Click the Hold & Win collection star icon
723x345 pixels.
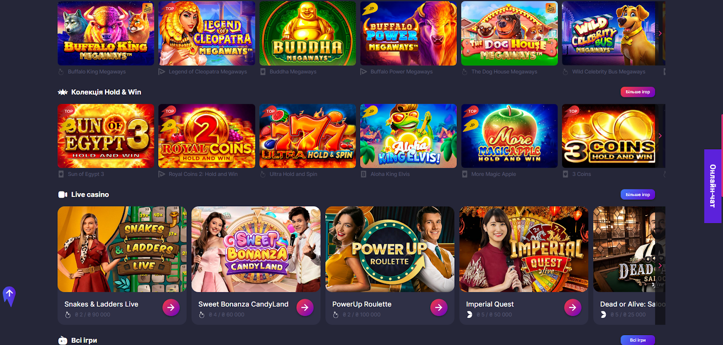tap(63, 92)
